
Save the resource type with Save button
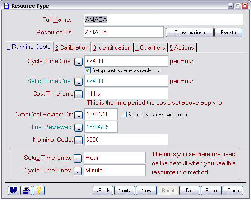(211, 191)
